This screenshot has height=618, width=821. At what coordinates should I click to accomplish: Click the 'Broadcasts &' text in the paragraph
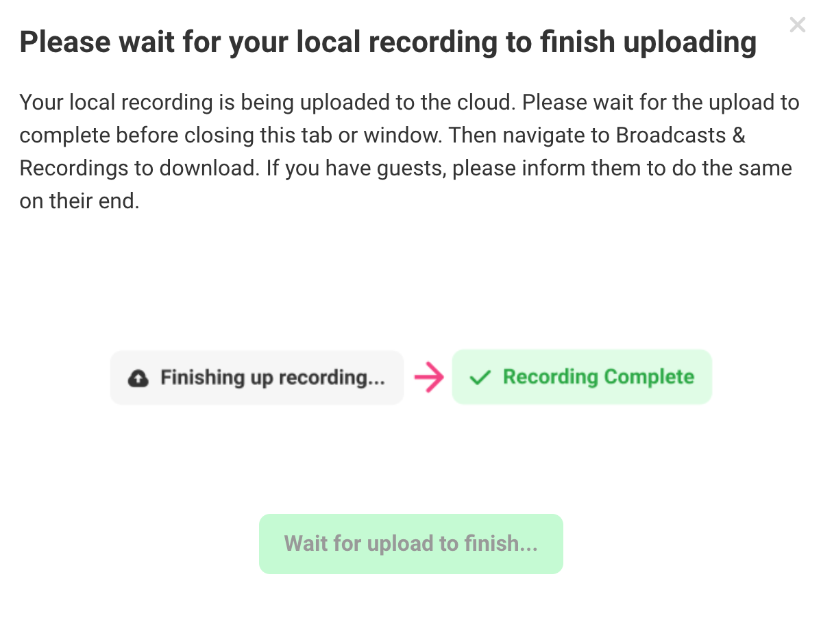[x=681, y=135]
